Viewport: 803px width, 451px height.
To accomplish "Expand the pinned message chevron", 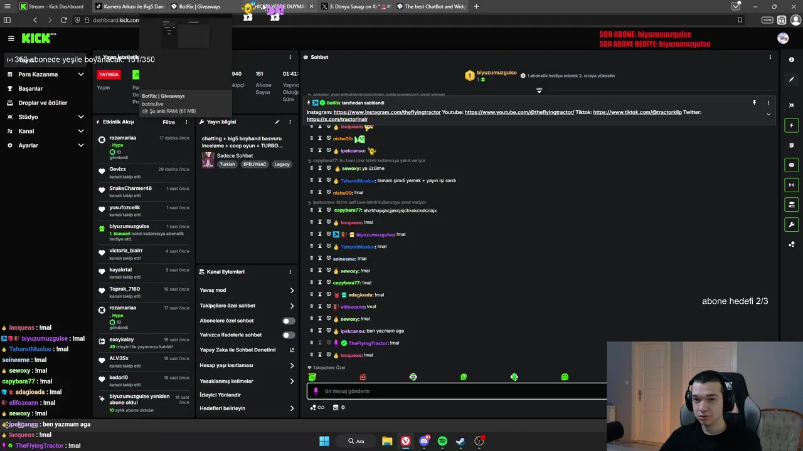I will click(768, 114).
